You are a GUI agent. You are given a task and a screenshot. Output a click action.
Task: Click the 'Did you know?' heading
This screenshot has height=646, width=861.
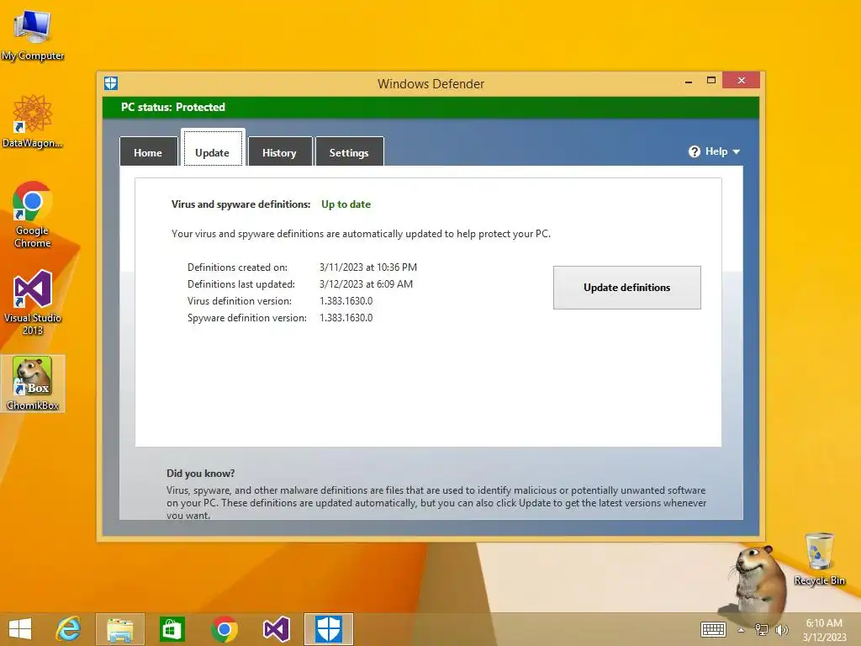click(x=200, y=474)
